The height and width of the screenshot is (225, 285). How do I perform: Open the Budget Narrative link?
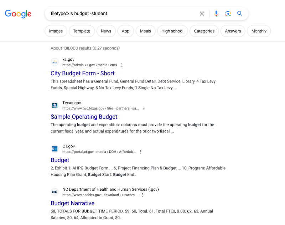pos(72,203)
